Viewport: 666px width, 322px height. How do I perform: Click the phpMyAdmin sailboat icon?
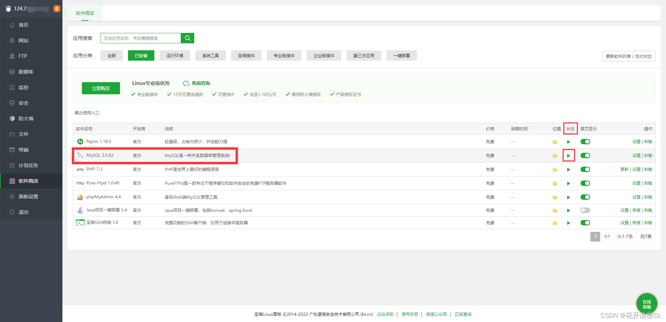point(80,197)
